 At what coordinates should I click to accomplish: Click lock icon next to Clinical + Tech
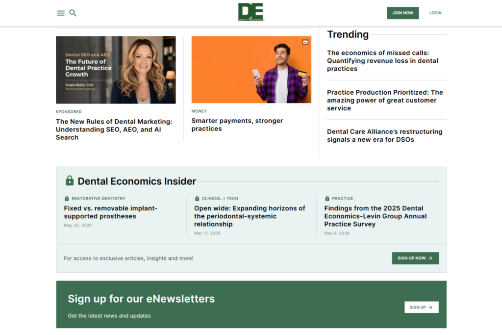(197, 199)
